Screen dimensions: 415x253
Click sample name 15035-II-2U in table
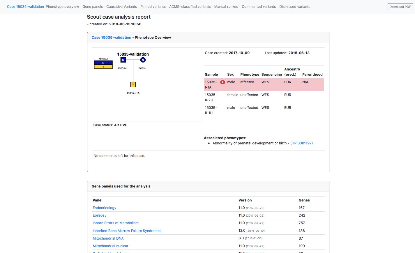click(x=211, y=98)
